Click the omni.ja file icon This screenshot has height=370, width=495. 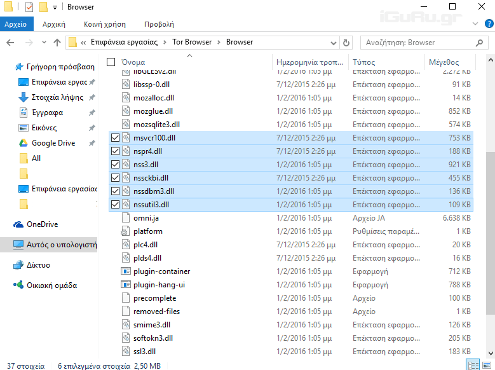126,218
